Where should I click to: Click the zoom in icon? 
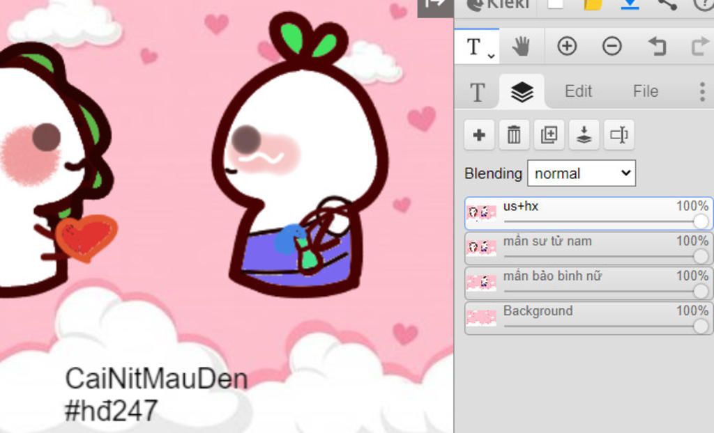pos(567,47)
